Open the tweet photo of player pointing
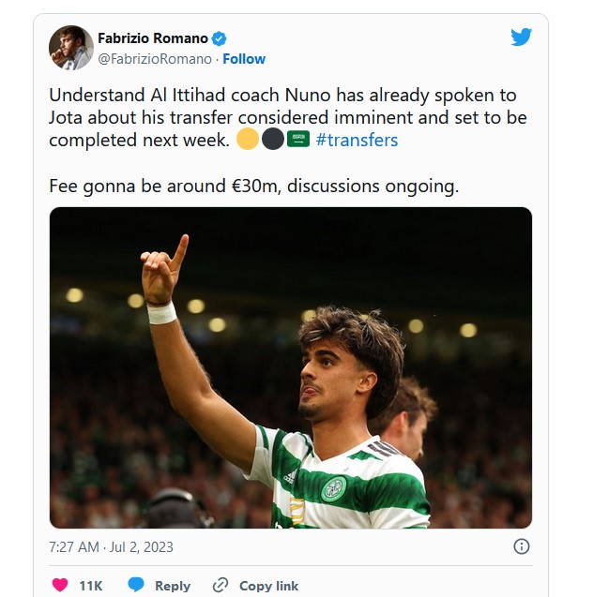Screen dimensions: 593x597 coord(291,367)
